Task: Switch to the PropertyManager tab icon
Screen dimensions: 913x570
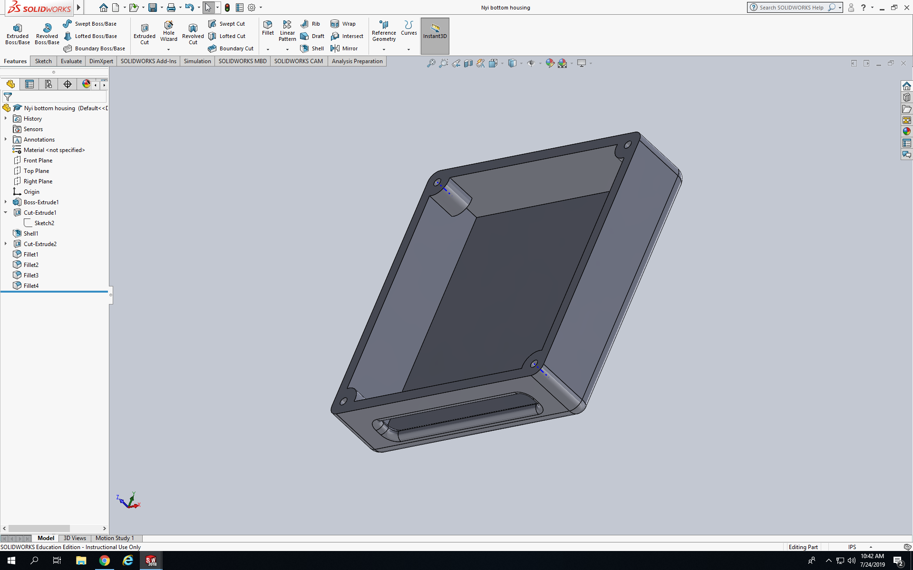Action: (29, 84)
